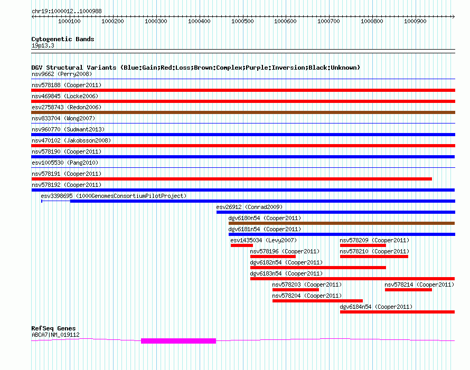
Task: Click the esv26912 blue bar
Action: (336, 212)
